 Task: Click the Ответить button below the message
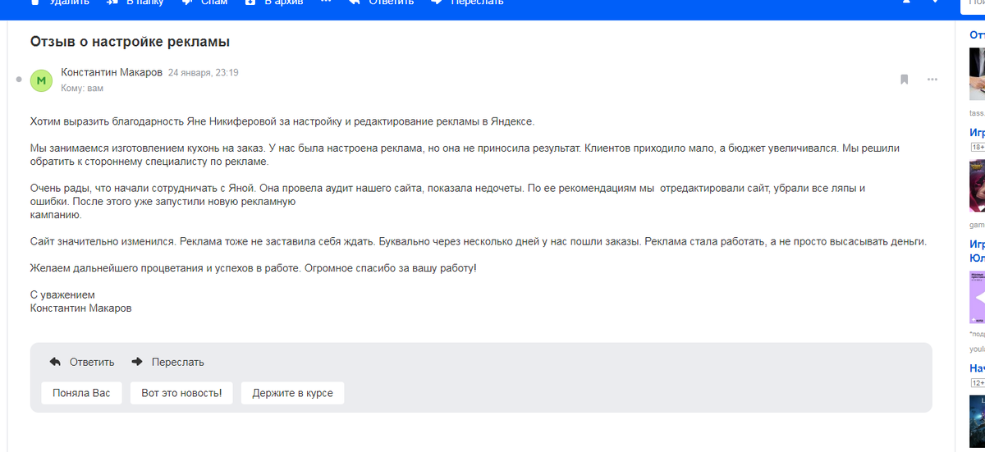point(82,362)
